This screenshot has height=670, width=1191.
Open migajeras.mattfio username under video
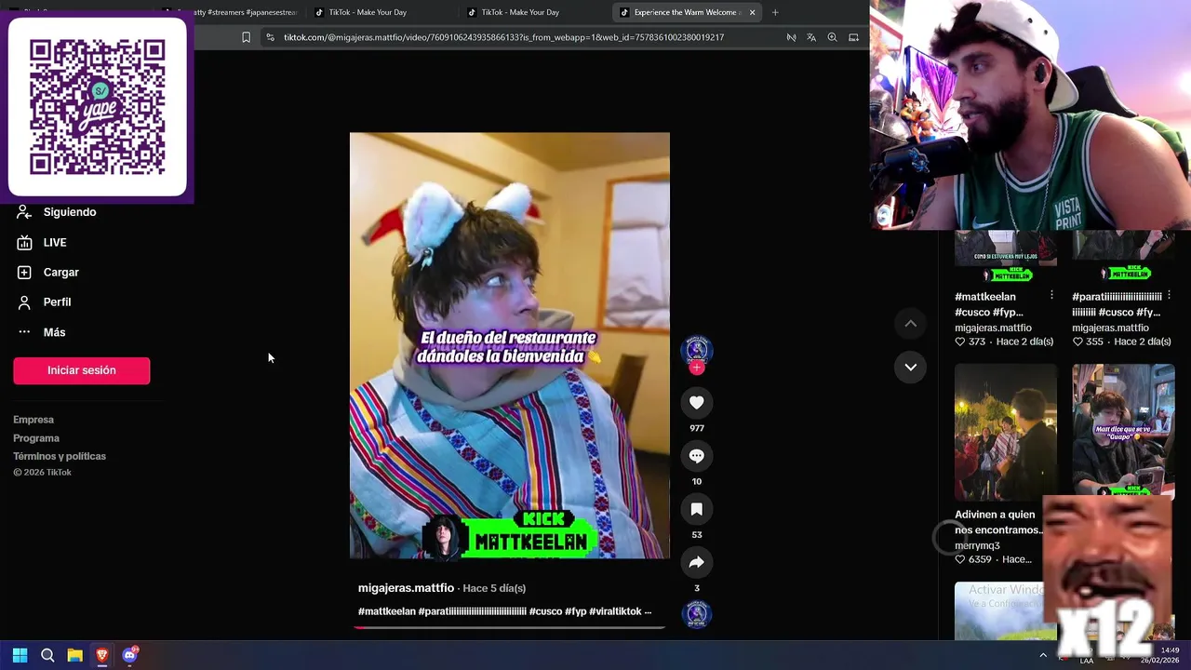click(406, 588)
